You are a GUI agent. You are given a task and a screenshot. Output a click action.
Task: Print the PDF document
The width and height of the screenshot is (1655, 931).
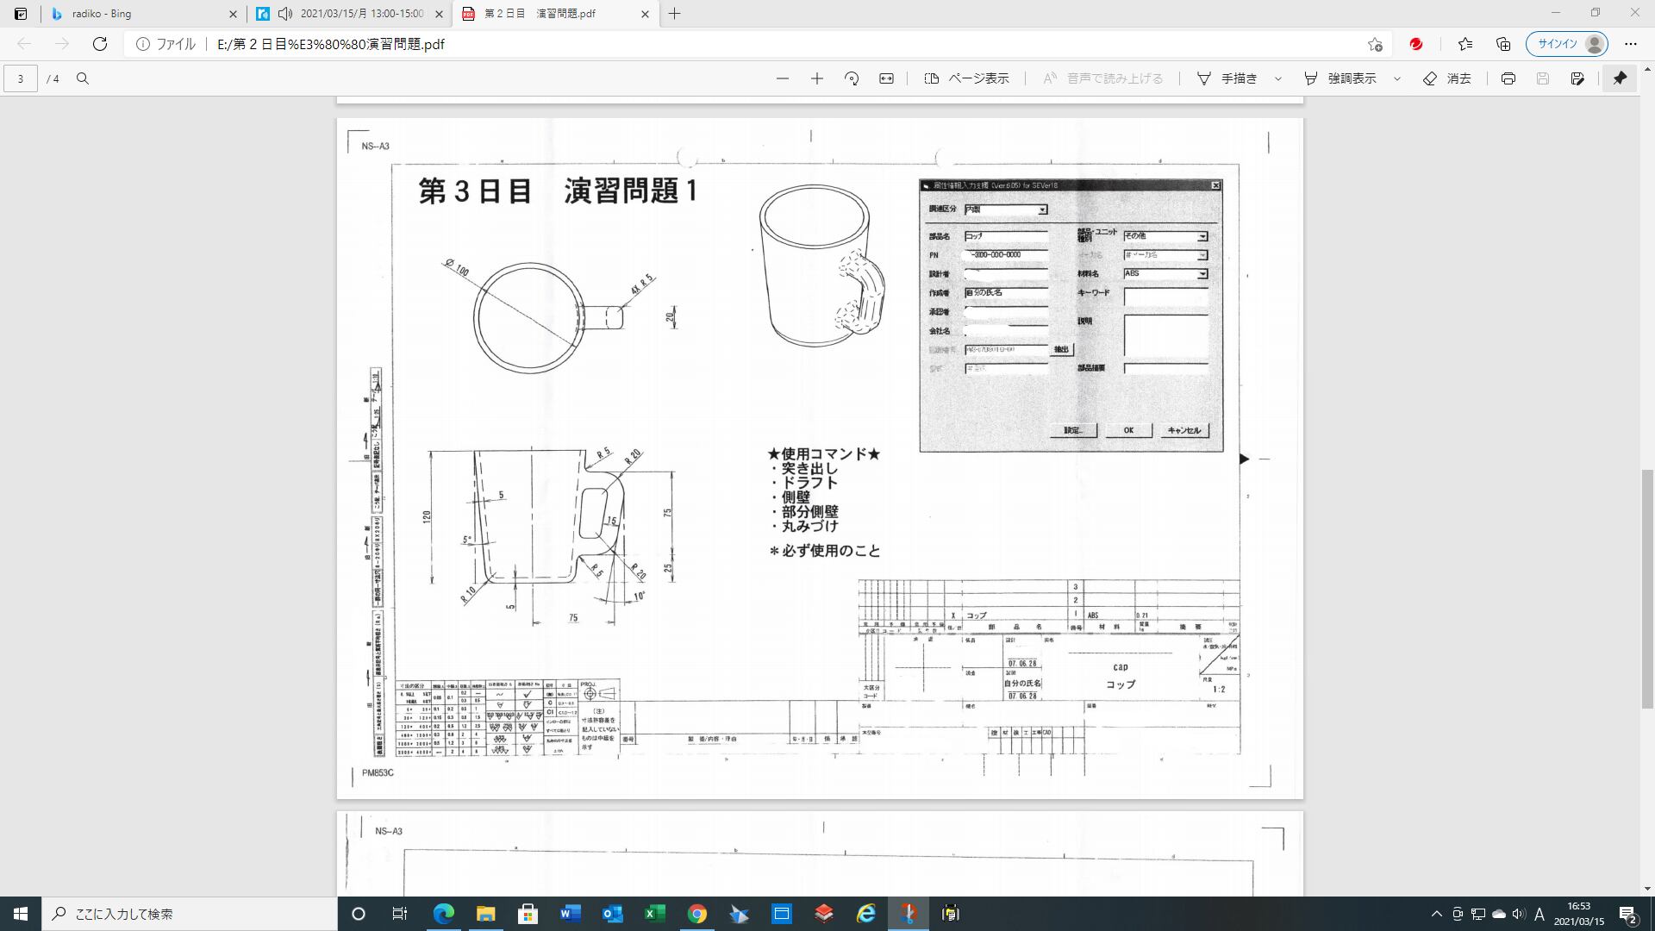[x=1508, y=78]
